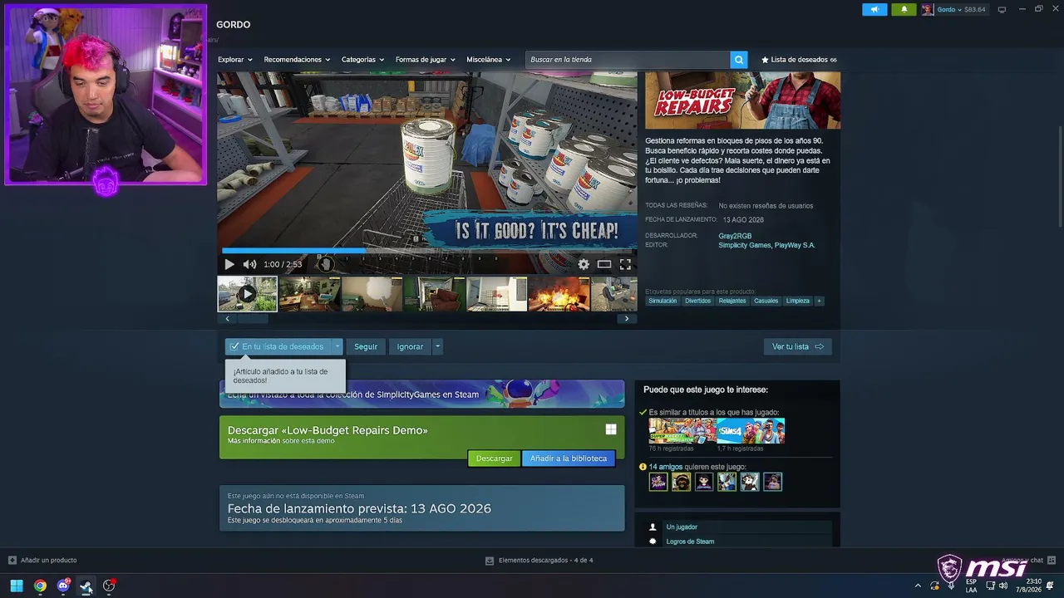Open the PlayWay S.A. publisher link
The height and width of the screenshot is (598, 1064).
point(795,246)
